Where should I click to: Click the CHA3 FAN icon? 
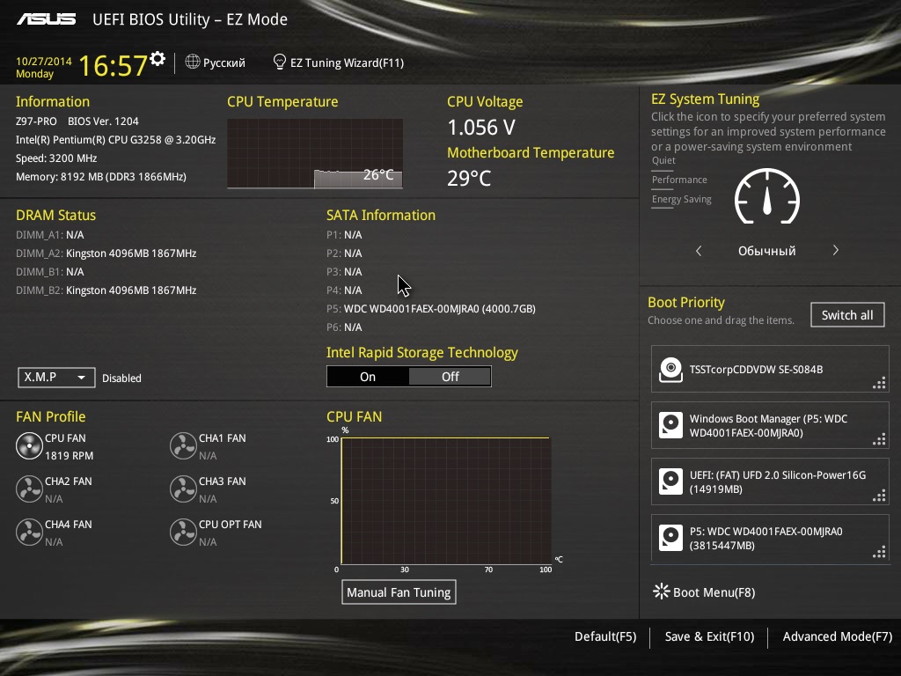point(183,489)
